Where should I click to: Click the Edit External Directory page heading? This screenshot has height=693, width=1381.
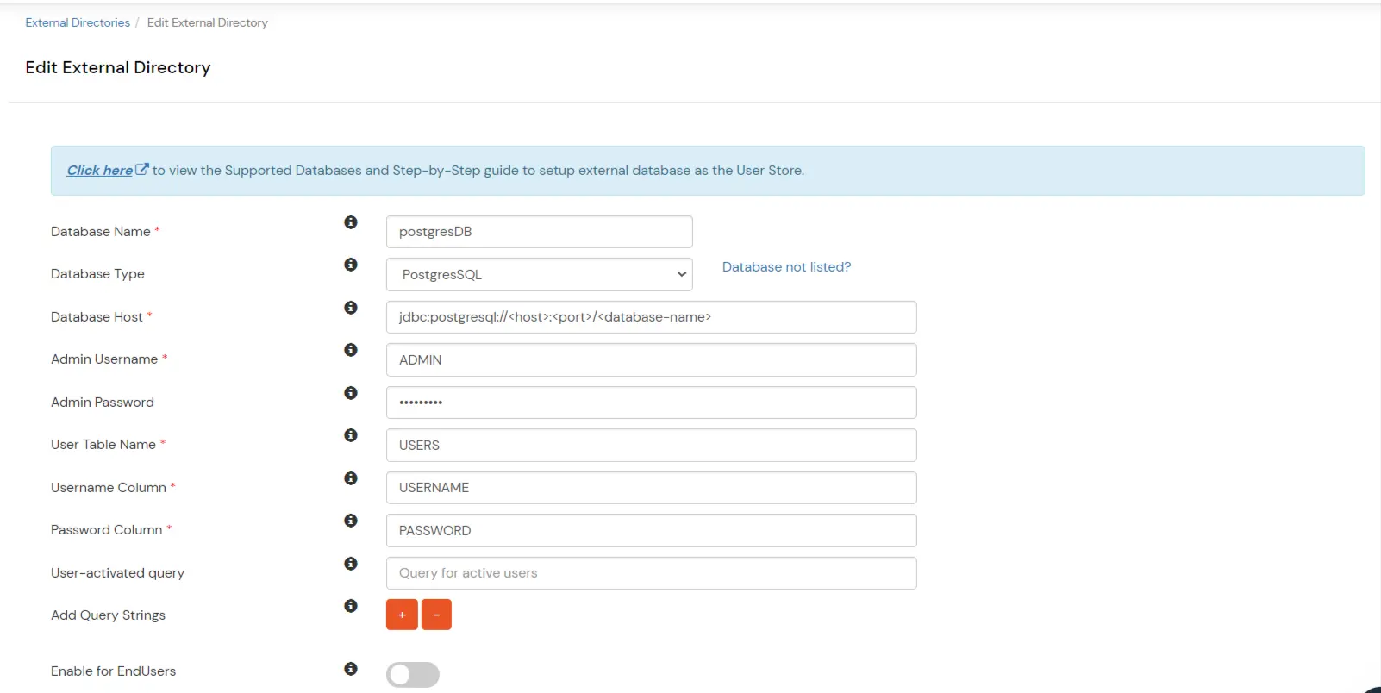(x=118, y=67)
